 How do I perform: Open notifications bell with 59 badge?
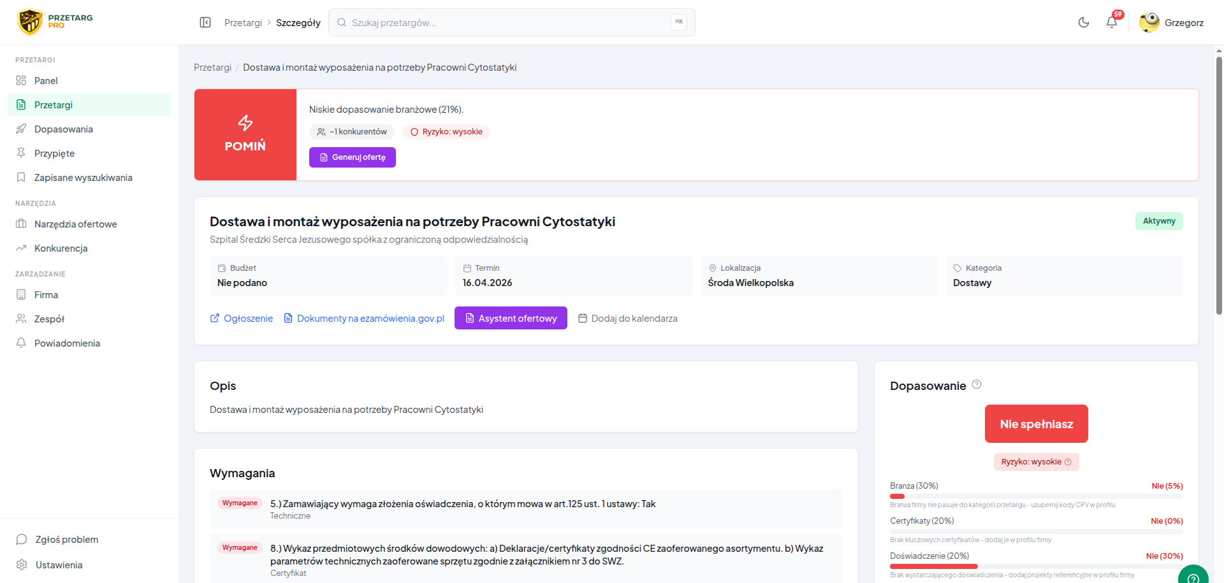point(1112,22)
